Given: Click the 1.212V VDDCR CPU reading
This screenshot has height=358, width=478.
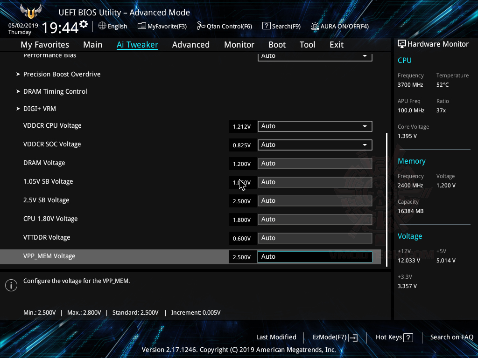Looking at the screenshot, I should pos(242,127).
